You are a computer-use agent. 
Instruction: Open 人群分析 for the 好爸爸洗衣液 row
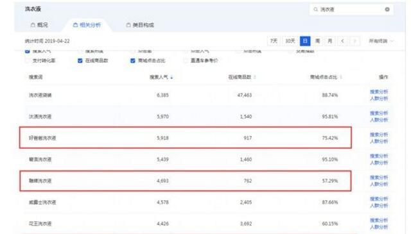point(379,142)
